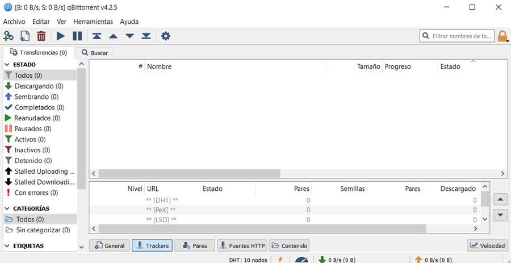Viewport: 511px width, 263px height.
Task: Open the Archivo menu
Action: coord(14,22)
